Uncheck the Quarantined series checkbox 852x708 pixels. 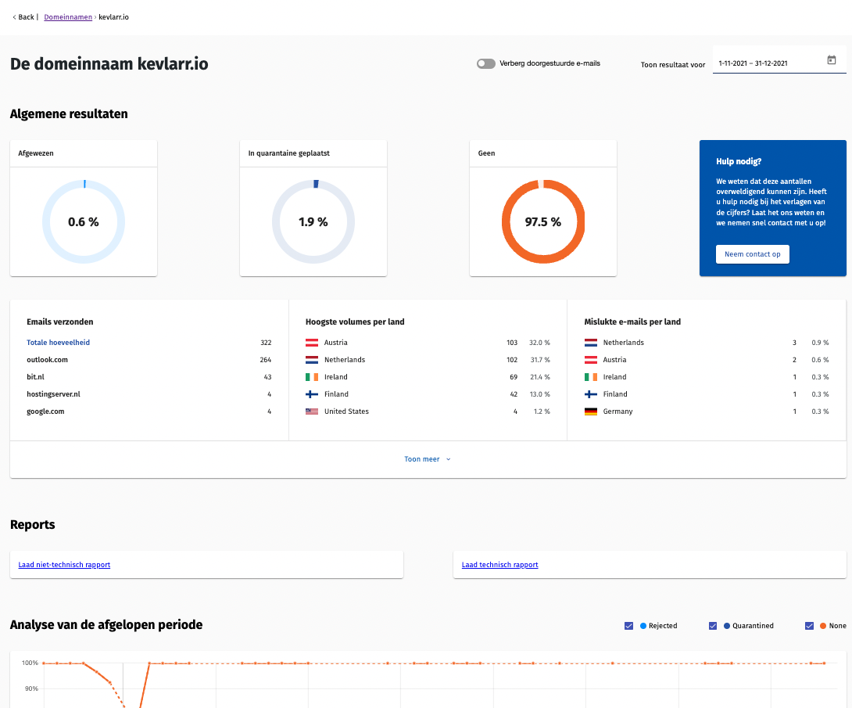pyautogui.click(x=713, y=626)
